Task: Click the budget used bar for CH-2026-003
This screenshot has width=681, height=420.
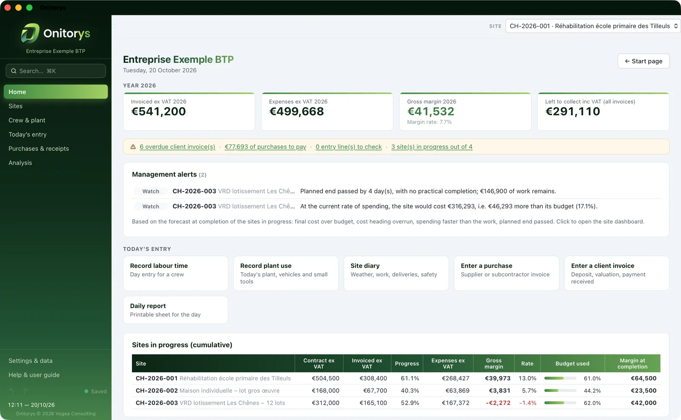Action: click(560, 403)
